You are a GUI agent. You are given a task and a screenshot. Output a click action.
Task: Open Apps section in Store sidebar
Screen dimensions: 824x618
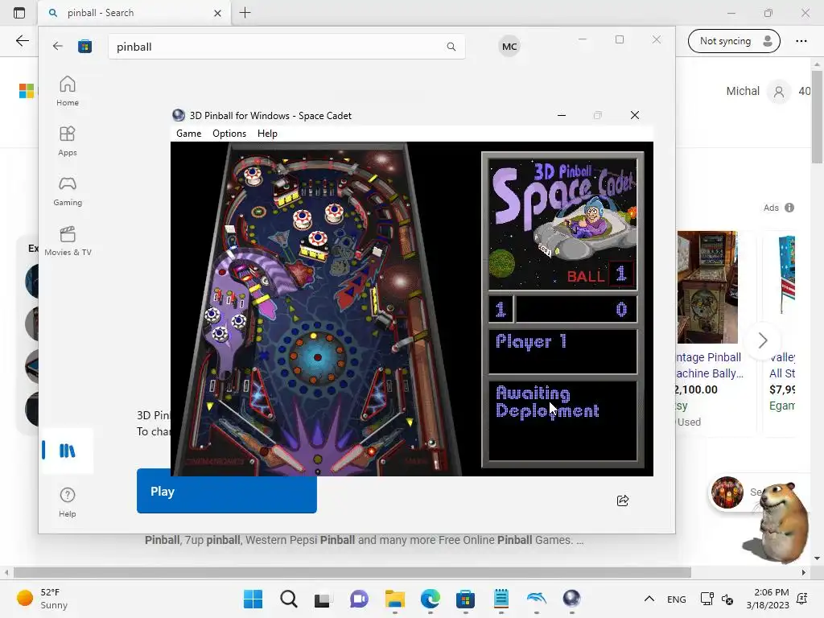68,141
